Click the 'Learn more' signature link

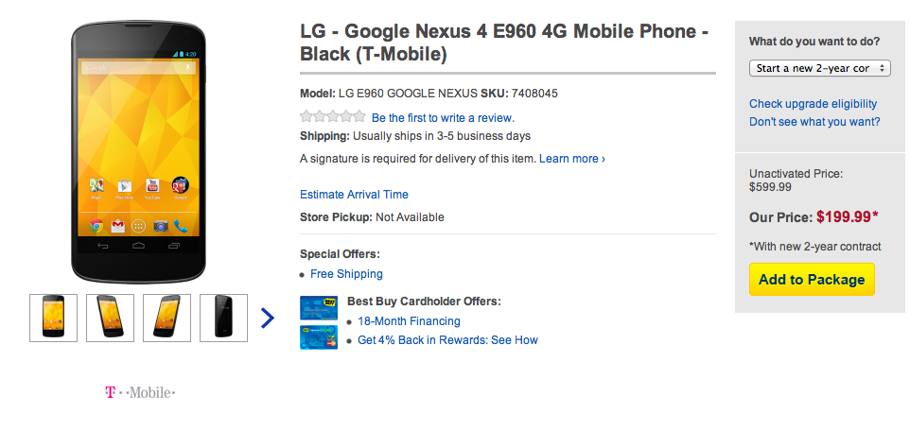point(571,159)
